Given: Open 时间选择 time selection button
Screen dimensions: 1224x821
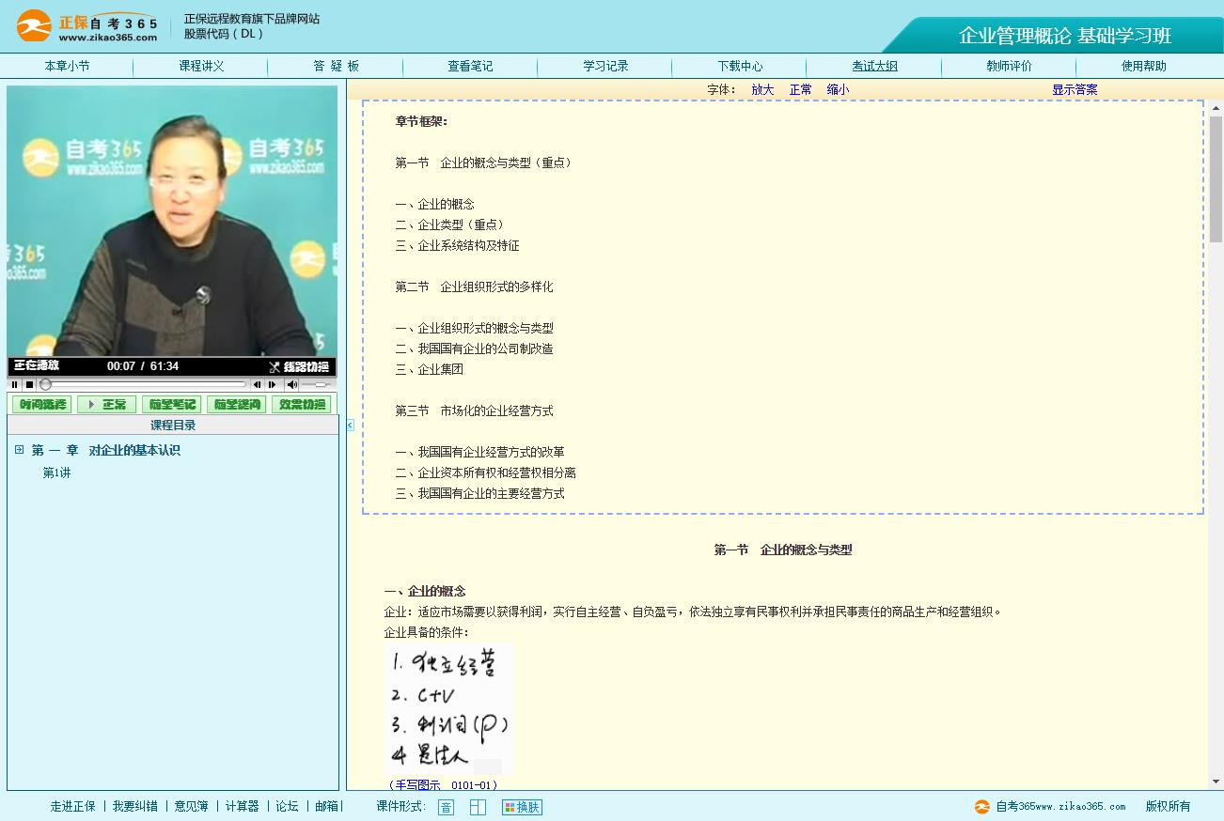Looking at the screenshot, I should click(x=41, y=404).
